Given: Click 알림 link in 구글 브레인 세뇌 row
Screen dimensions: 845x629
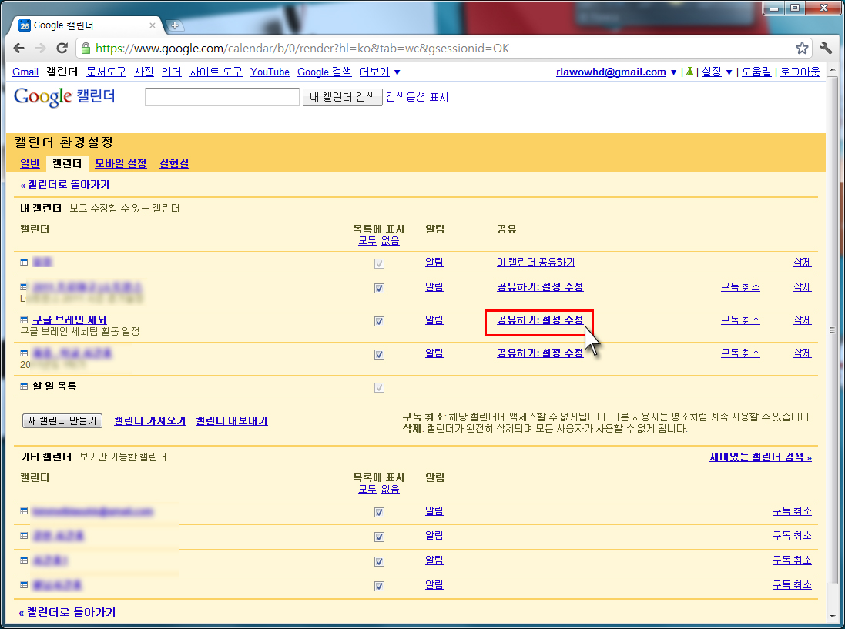Looking at the screenshot, I should click(434, 320).
